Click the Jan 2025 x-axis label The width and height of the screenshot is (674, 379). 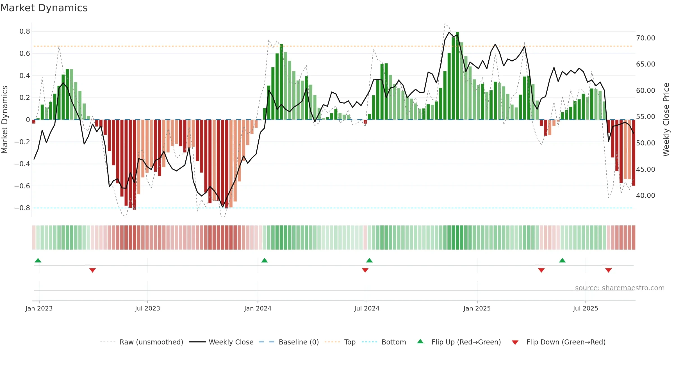point(477,309)
